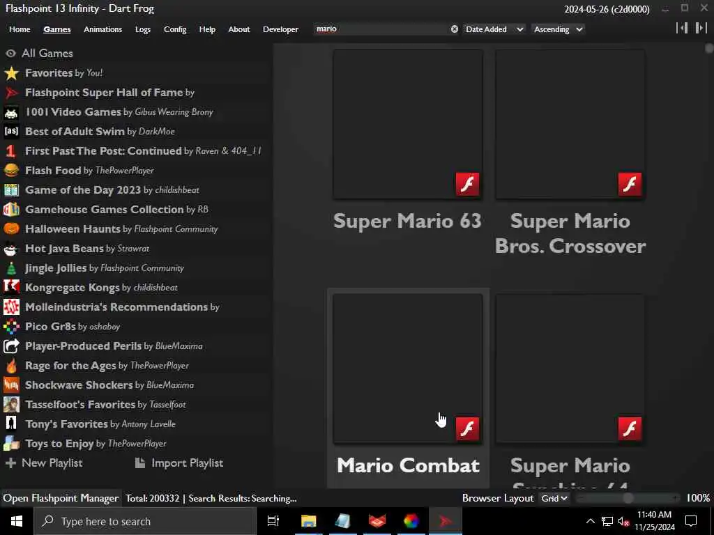Go to the Home tab
The height and width of the screenshot is (535, 714).
[x=20, y=29]
